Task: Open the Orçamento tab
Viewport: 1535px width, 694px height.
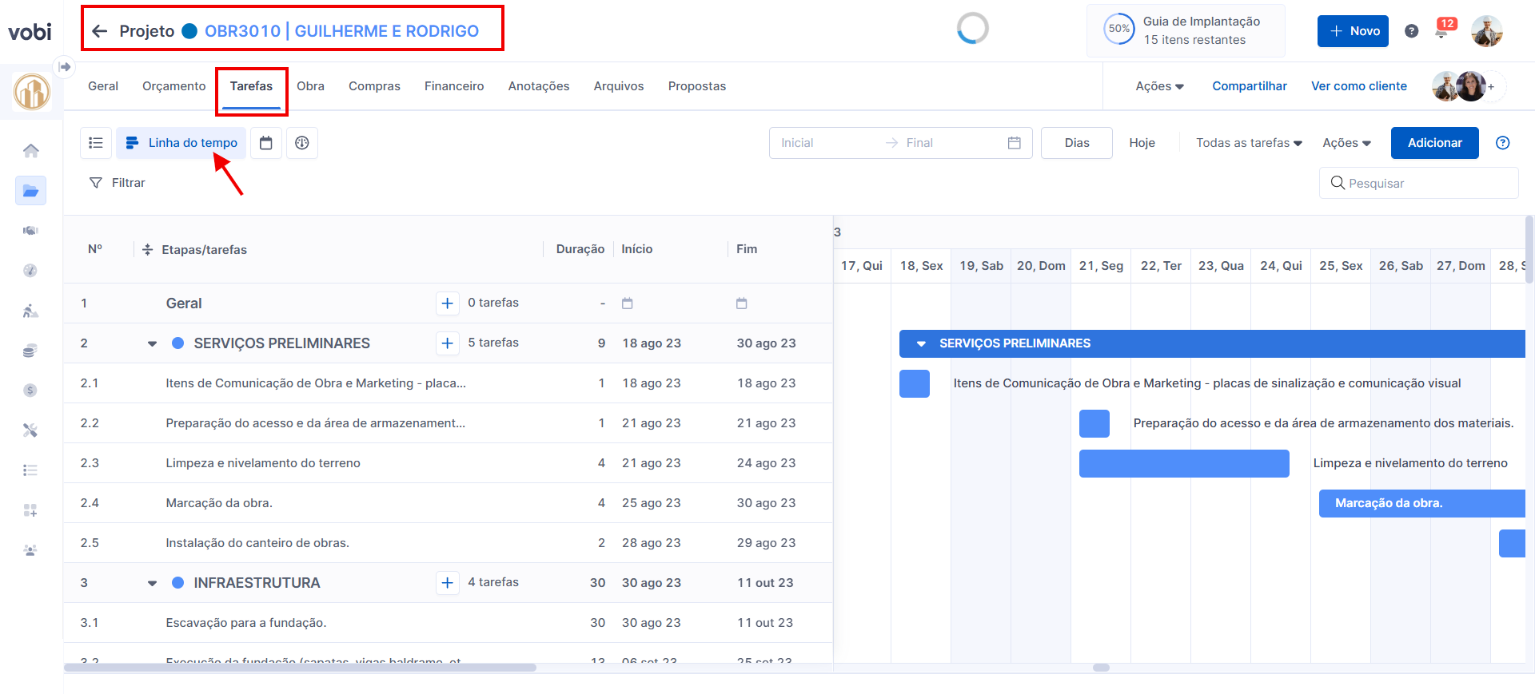Action: (x=173, y=86)
